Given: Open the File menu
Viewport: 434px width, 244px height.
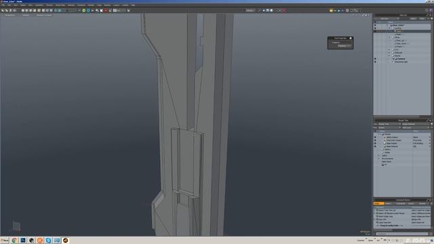Looking at the screenshot, I should [3, 5].
